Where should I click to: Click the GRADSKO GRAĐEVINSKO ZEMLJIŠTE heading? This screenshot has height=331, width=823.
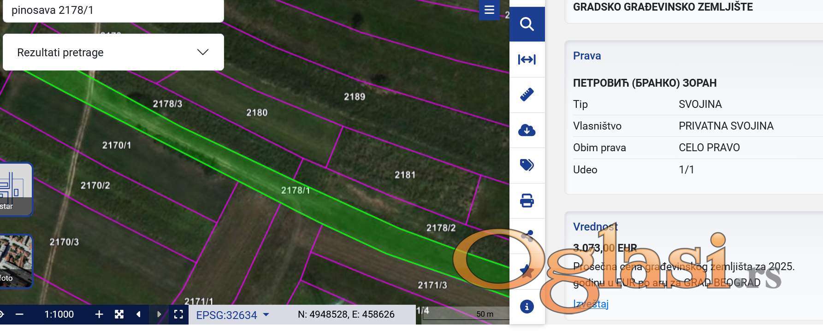(663, 7)
